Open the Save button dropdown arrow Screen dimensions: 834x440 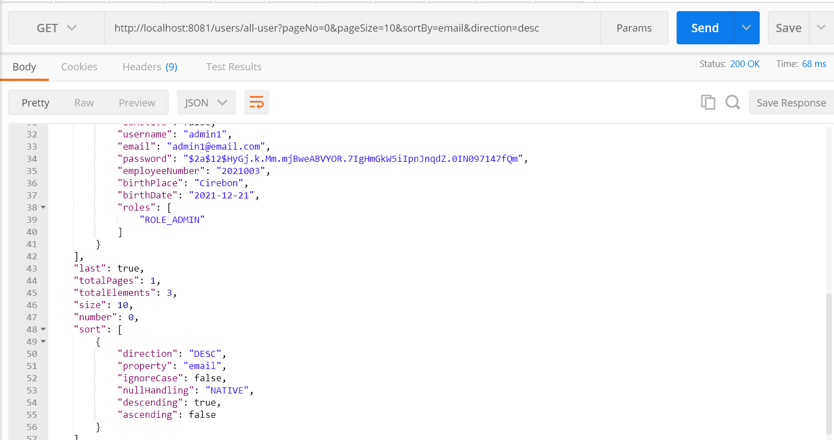click(820, 27)
